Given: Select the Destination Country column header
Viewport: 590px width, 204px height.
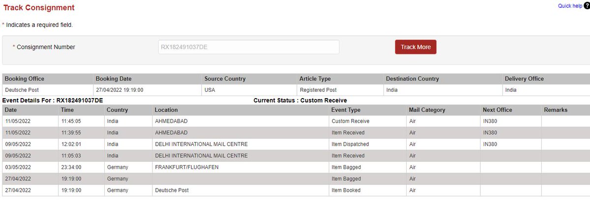Looking at the screenshot, I should (x=443, y=78).
